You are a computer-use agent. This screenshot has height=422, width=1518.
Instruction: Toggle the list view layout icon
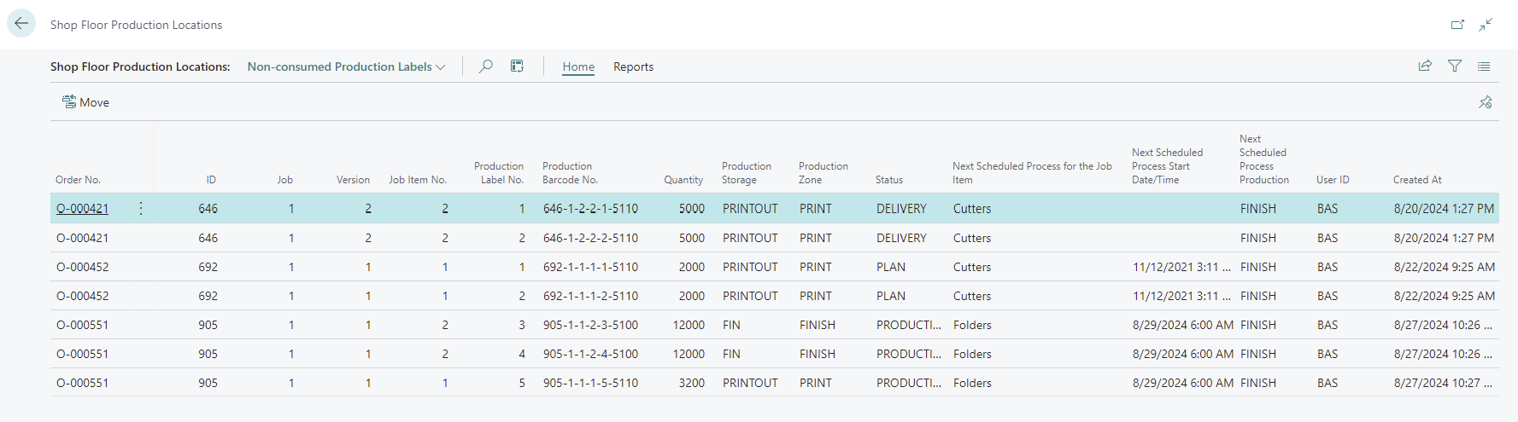tap(1484, 66)
